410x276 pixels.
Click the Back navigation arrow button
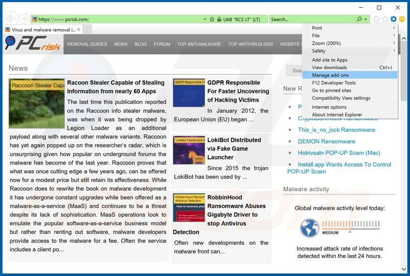pos(10,19)
